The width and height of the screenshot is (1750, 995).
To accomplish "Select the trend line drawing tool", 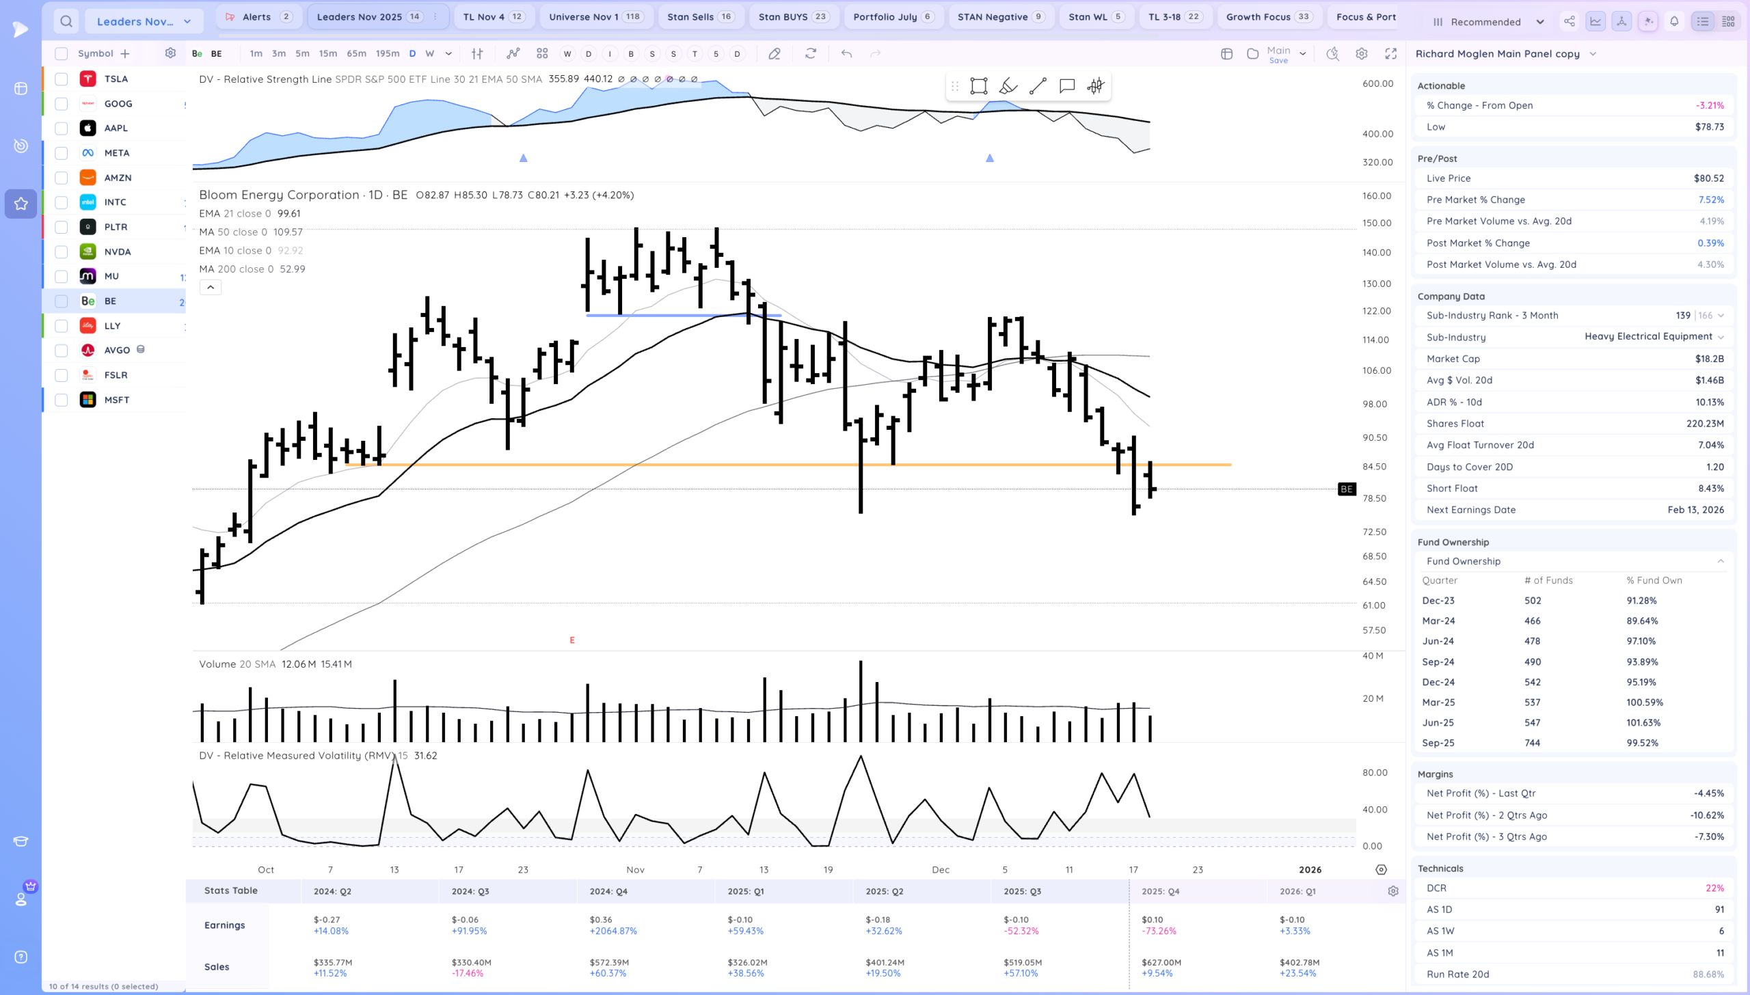I will point(1037,86).
